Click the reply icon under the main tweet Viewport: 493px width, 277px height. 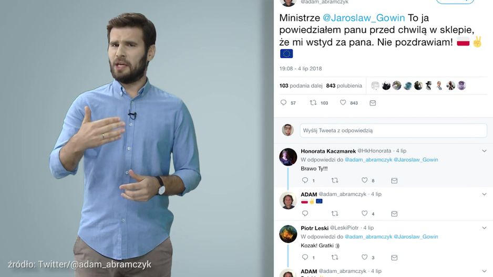283,103
